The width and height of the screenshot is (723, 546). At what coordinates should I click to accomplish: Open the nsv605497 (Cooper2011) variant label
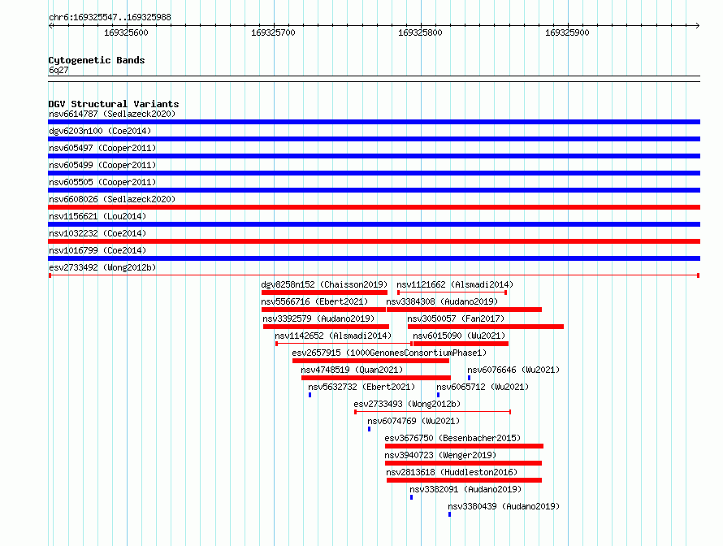pos(102,148)
